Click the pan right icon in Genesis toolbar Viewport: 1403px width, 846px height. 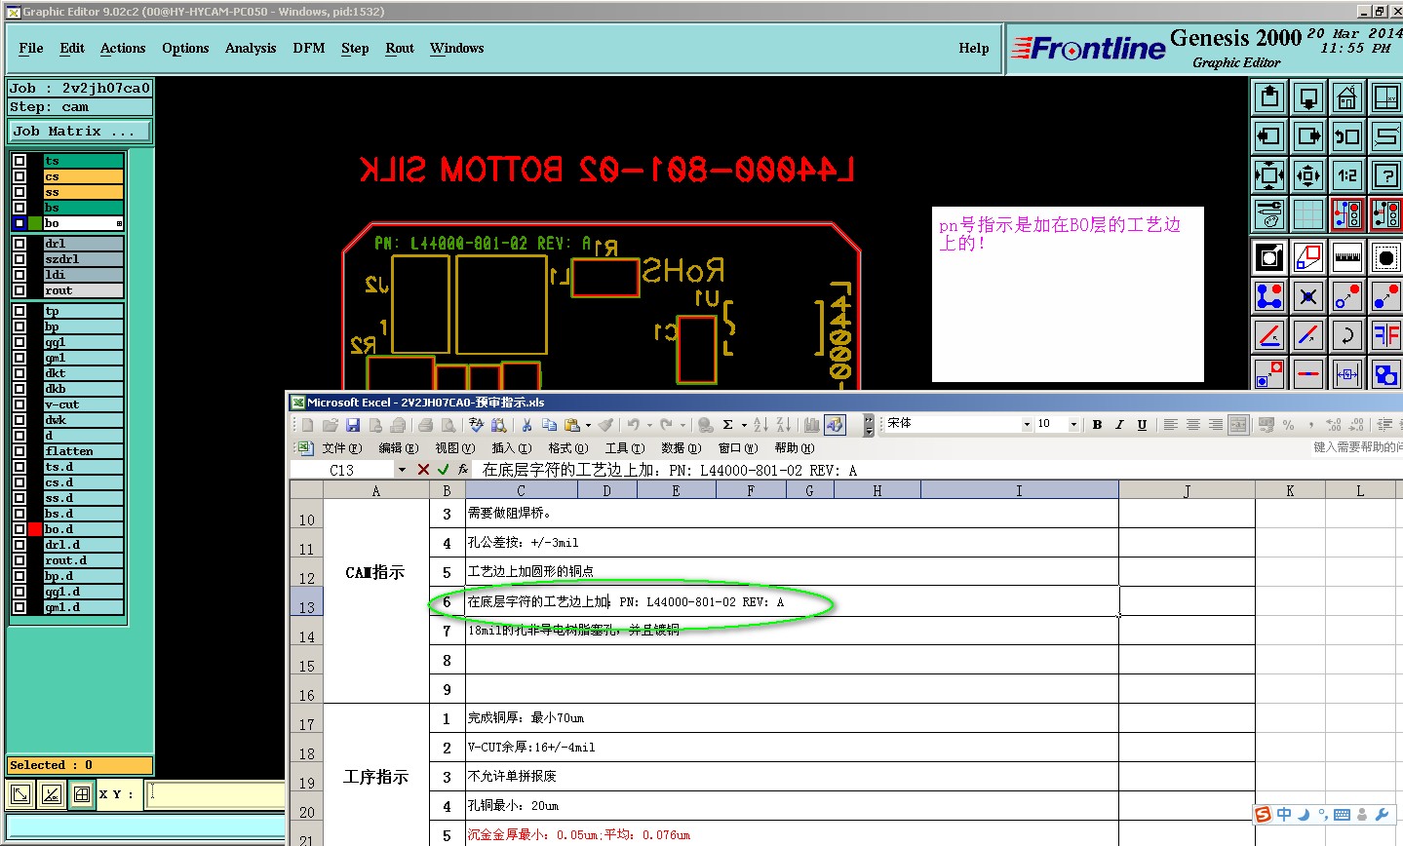pyautogui.click(x=1308, y=136)
